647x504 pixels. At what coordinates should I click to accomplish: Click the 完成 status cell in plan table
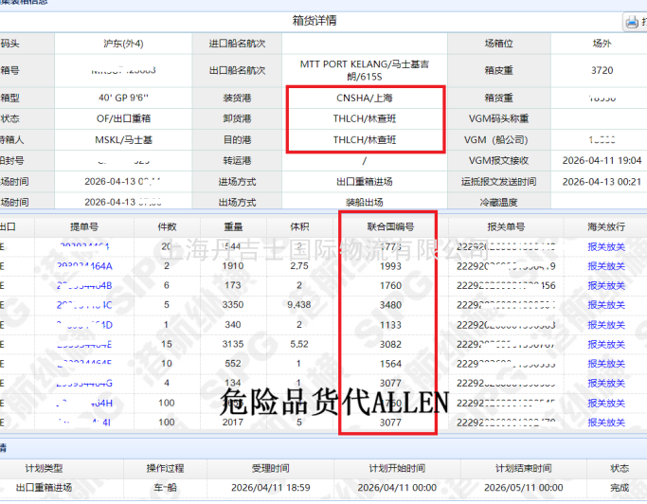tap(619, 489)
